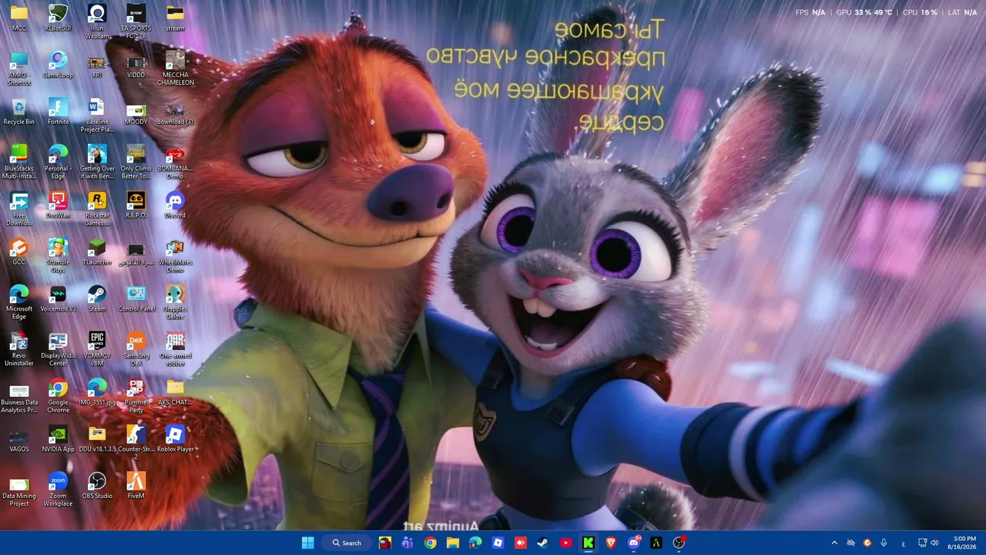
Task: Open the clock and date flyout
Action: point(964,543)
